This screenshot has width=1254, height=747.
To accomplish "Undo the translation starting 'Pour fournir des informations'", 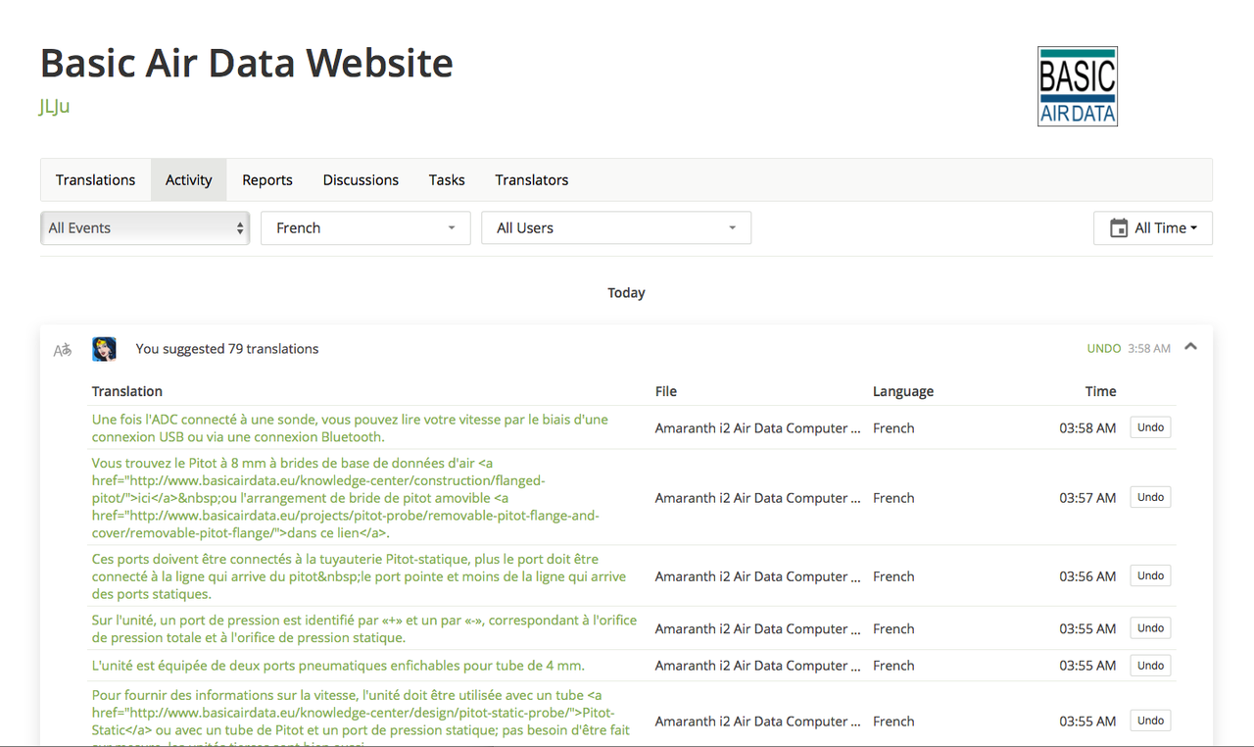I will click(1150, 721).
